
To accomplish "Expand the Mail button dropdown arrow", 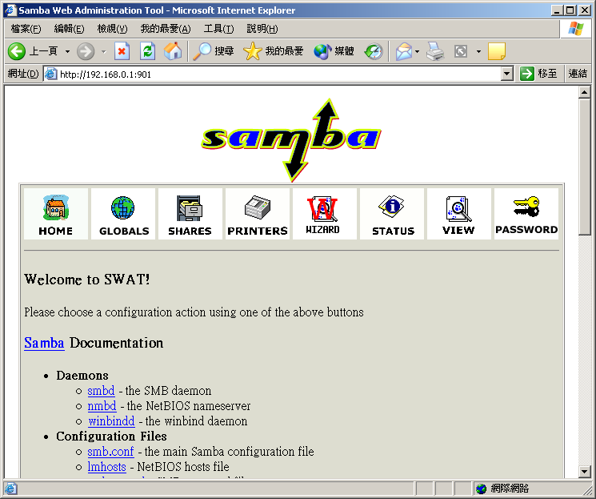I will click(417, 51).
